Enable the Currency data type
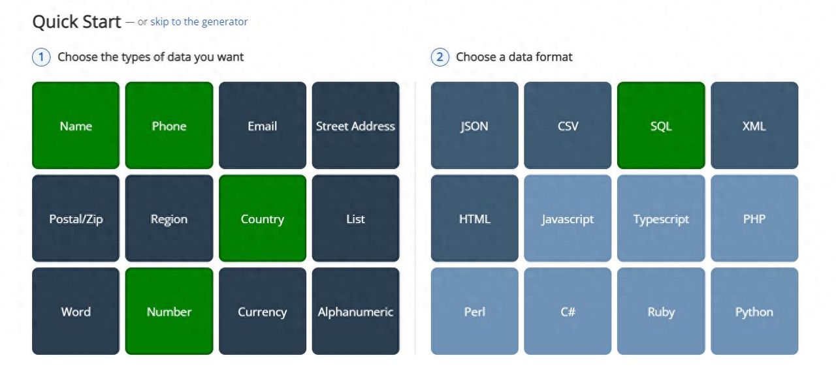 click(x=263, y=311)
